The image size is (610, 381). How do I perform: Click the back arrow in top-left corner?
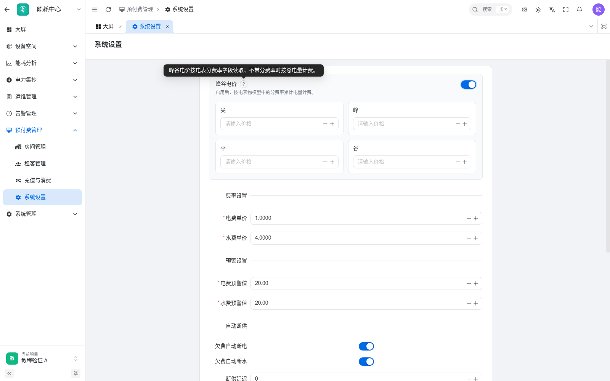(x=7, y=10)
